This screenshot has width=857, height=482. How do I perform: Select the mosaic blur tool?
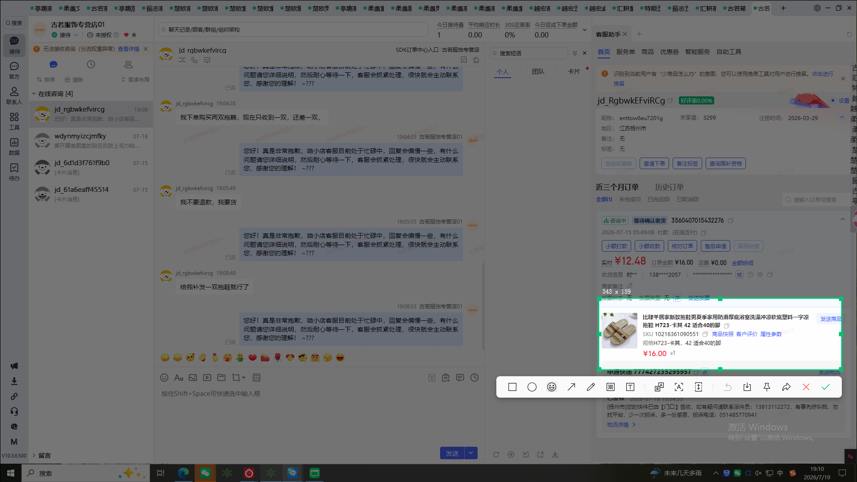pyautogui.click(x=611, y=387)
